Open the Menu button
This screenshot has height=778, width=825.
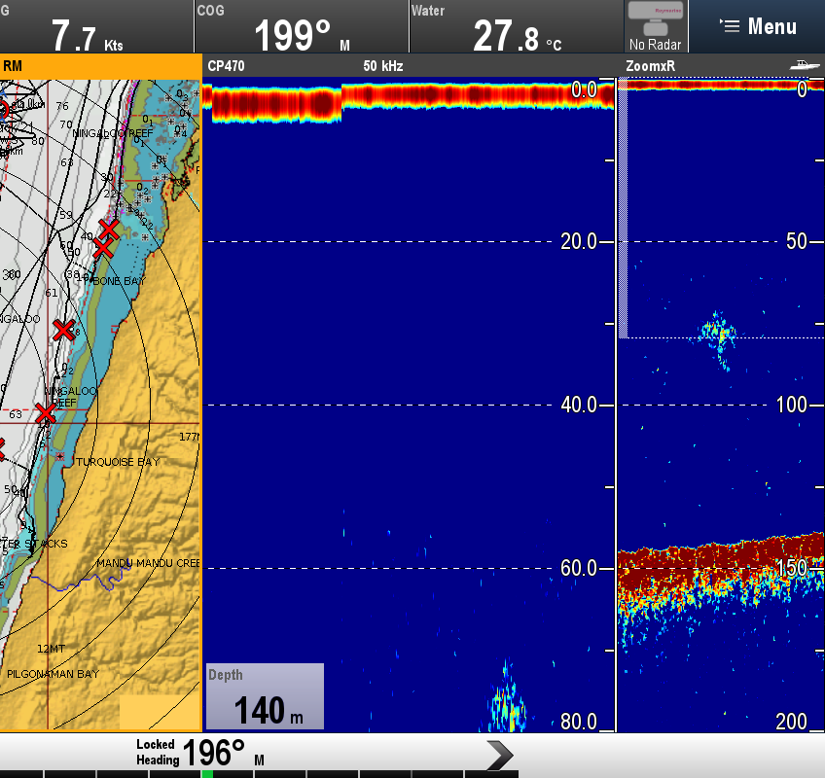(757, 26)
